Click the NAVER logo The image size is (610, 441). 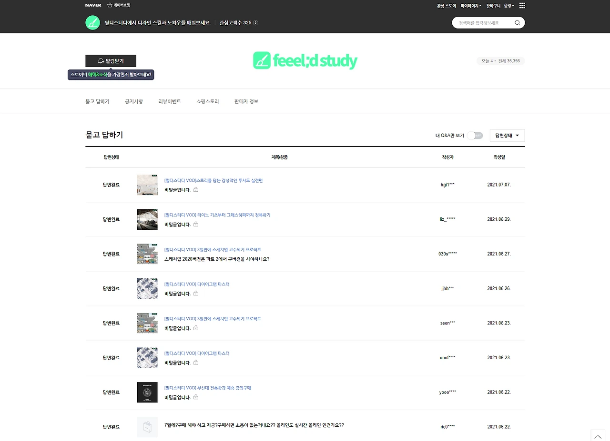pyautogui.click(x=93, y=5)
